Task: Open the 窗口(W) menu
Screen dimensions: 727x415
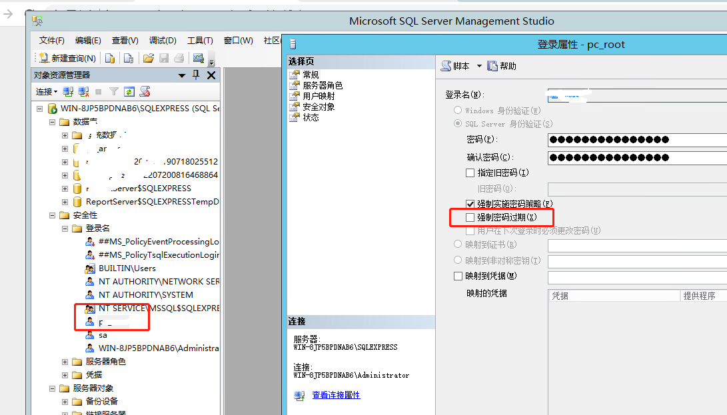Action: coord(239,41)
